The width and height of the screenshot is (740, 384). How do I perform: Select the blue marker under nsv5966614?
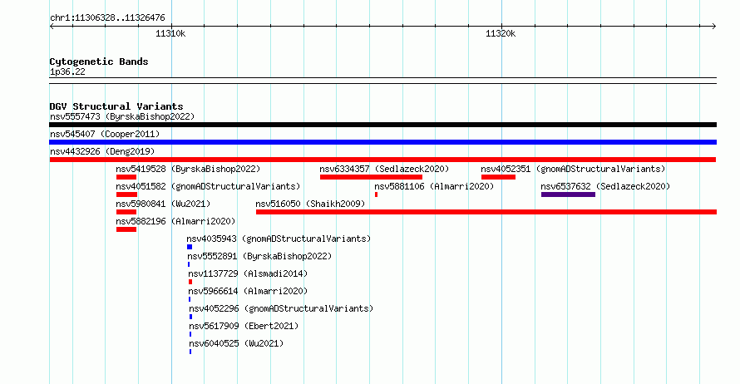click(x=190, y=299)
